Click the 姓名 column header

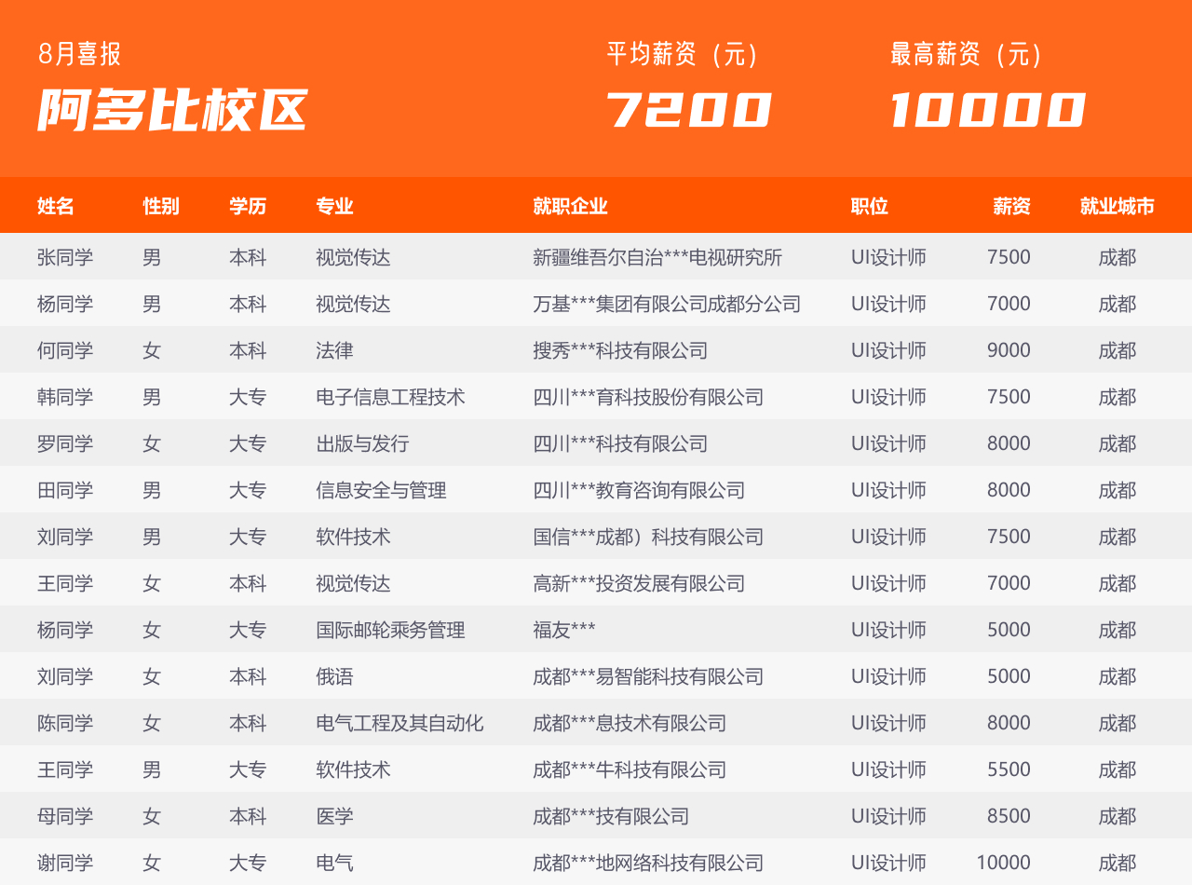(56, 206)
